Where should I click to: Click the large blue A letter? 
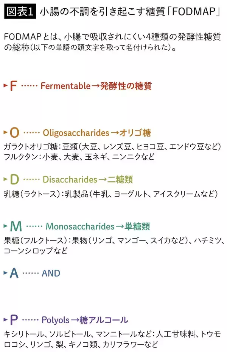click(14, 273)
